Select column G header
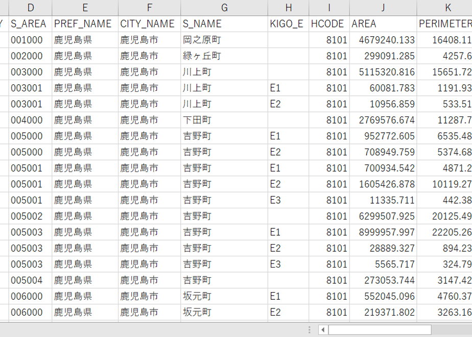This screenshot has width=472, height=337. click(224, 8)
